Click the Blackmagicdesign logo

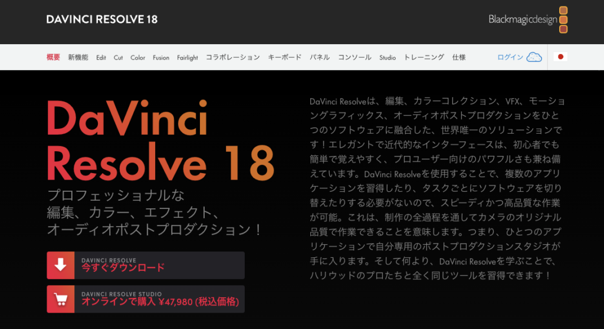pyautogui.click(x=528, y=19)
